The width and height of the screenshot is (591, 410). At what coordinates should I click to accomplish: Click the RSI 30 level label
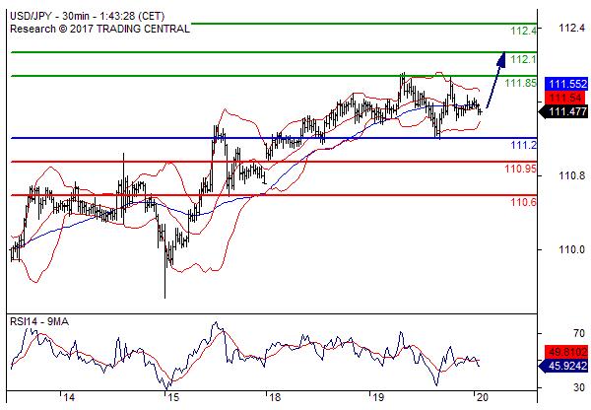tap(579, 387)
